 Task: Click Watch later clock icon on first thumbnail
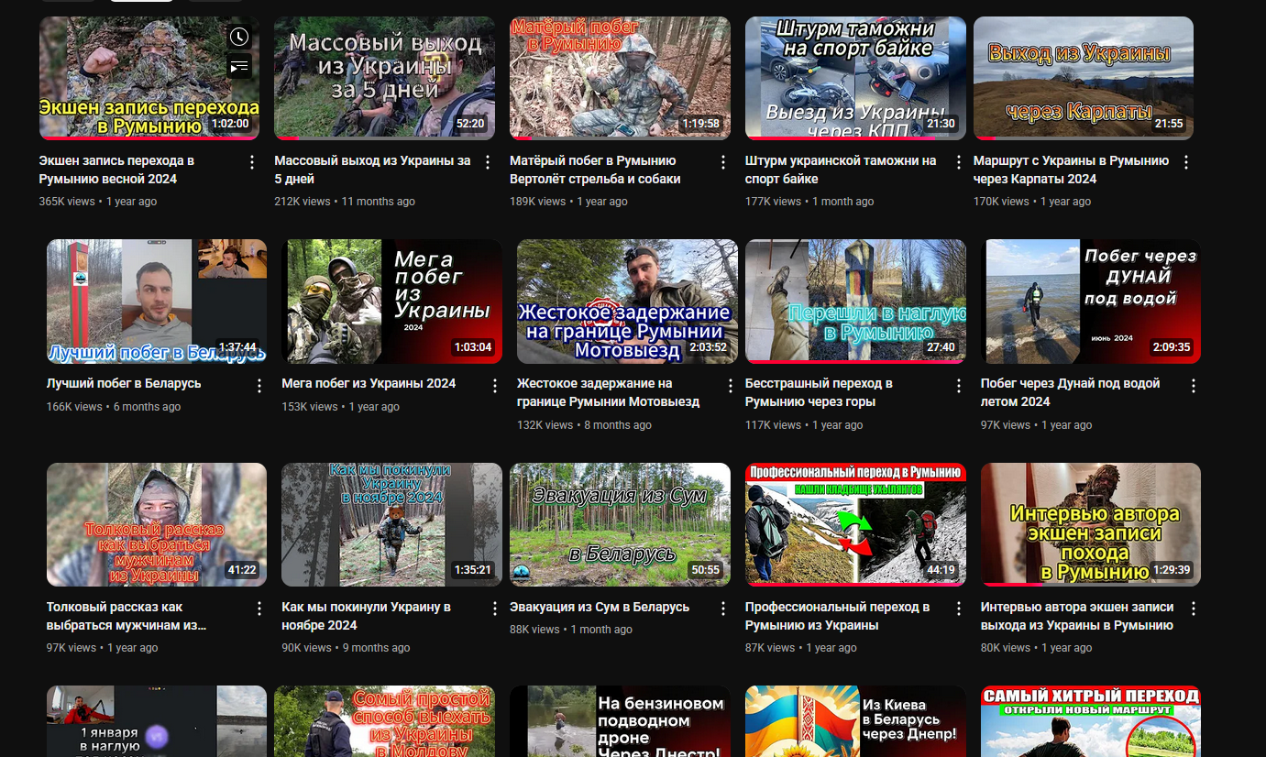click(x=238, y=38)
